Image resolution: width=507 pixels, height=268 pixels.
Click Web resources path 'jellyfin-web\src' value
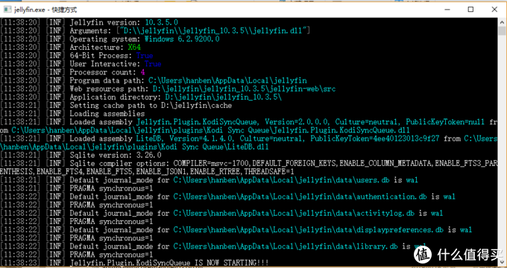click(x=244, y=89)
